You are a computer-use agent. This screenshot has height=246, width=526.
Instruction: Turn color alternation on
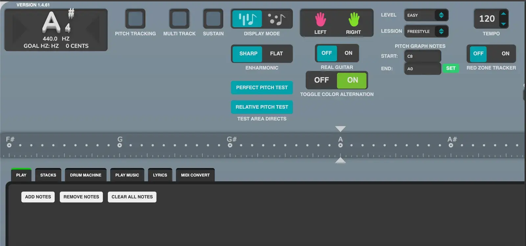tap(352, 80)
